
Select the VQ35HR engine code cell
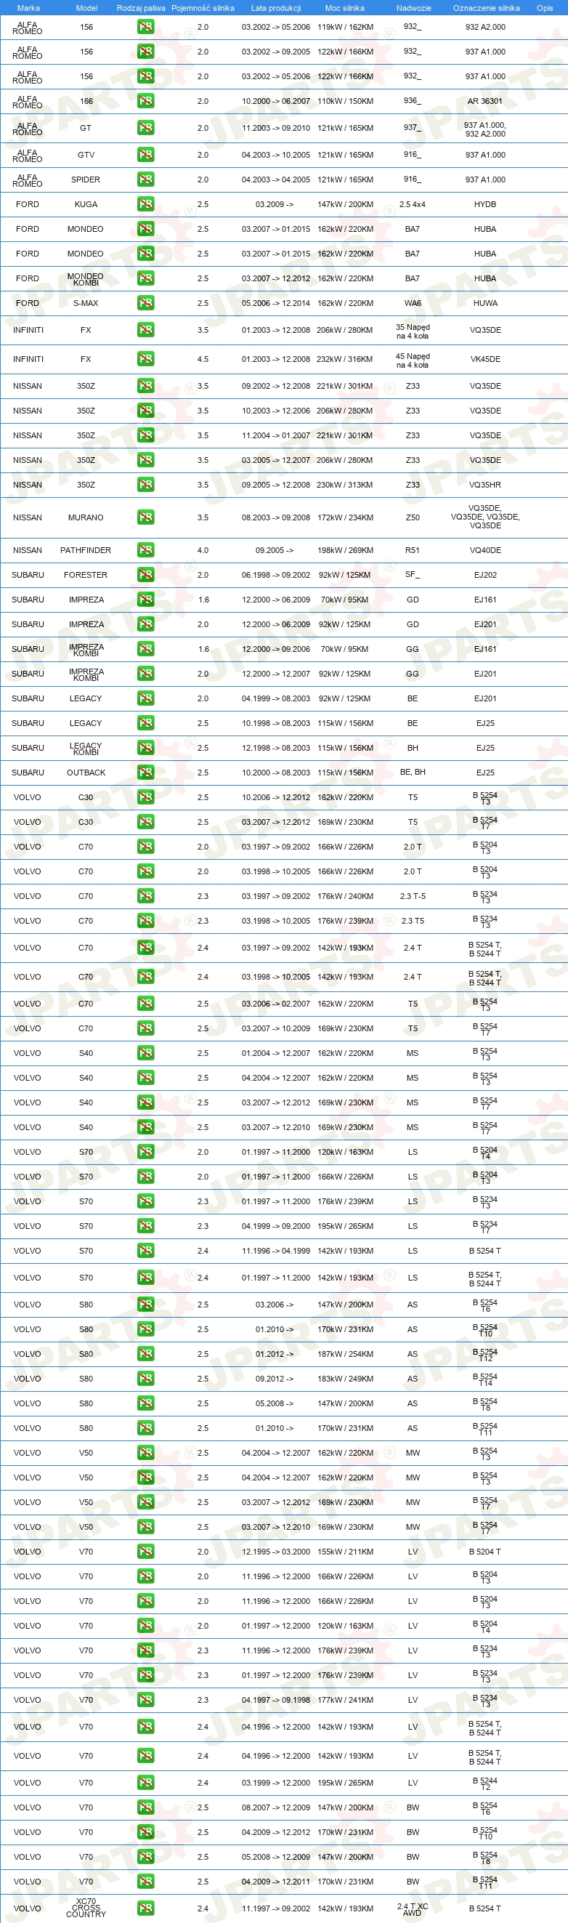(485, 485)
